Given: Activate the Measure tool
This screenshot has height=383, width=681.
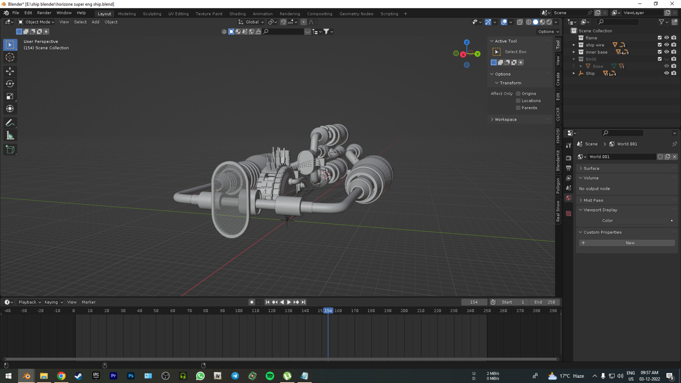Looking at the screenshot, I should [10, 135].
